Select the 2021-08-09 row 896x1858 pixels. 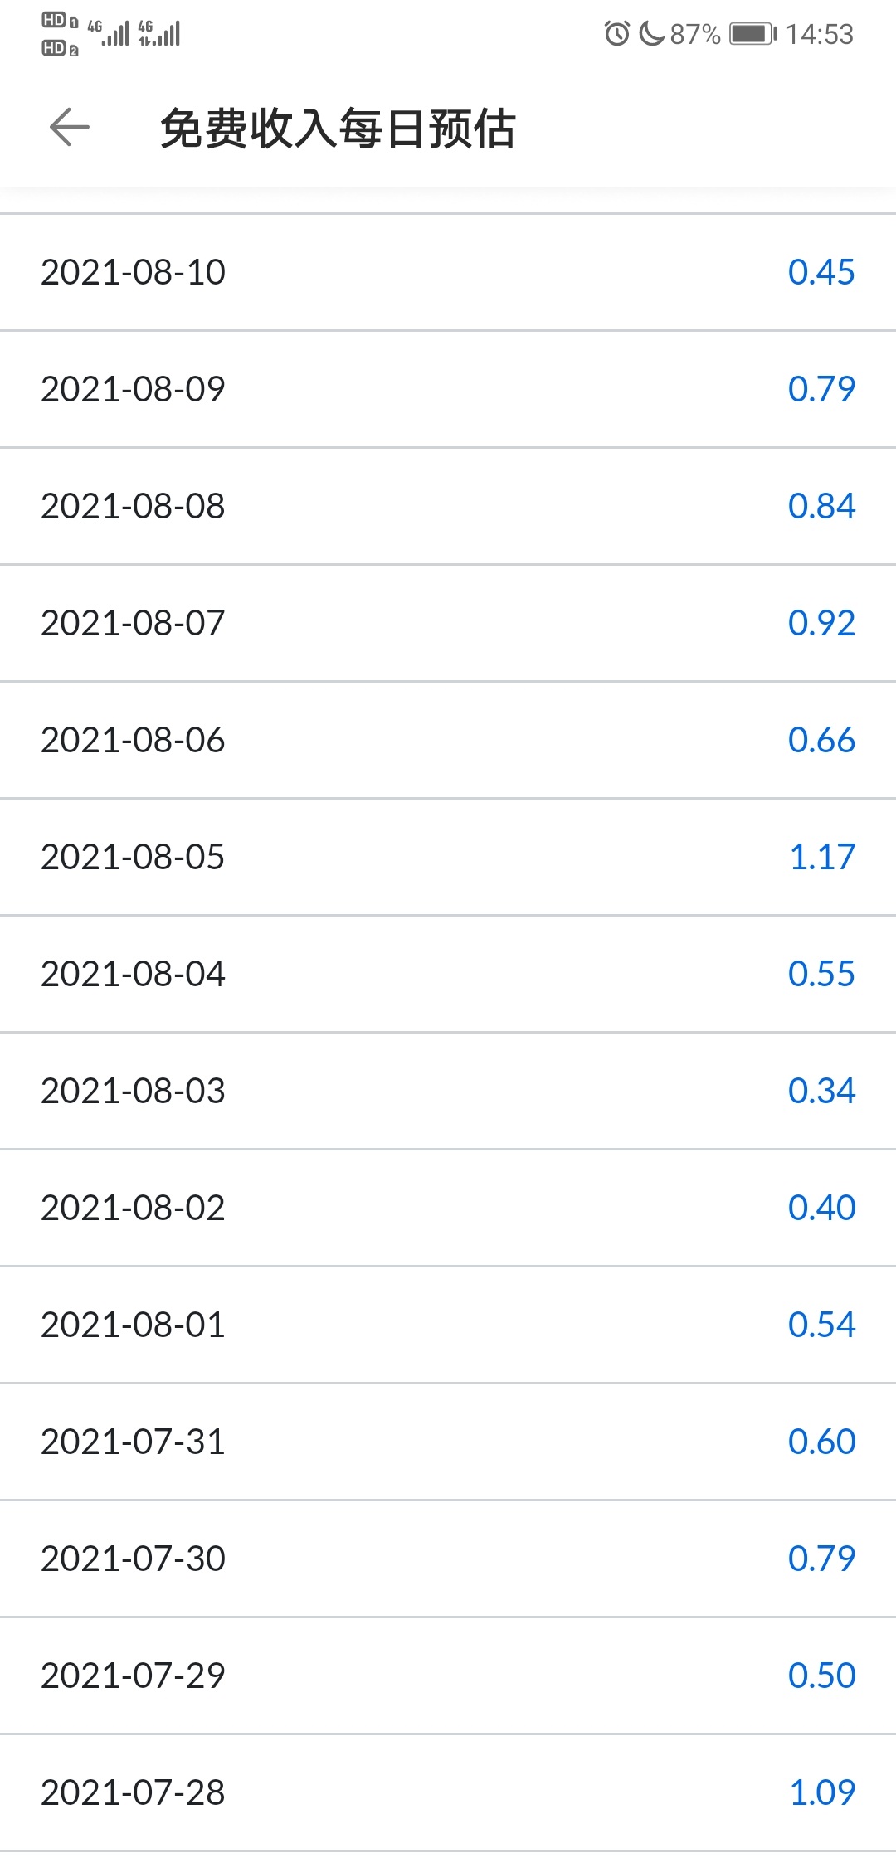[133, 389]
